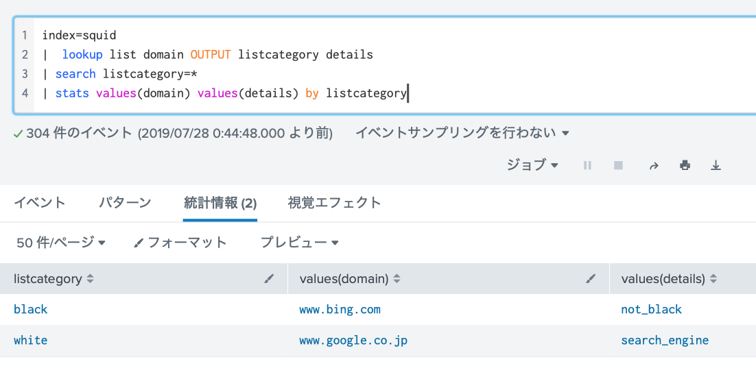Sort by values(domain) column arrows

[x=397, y=279]
